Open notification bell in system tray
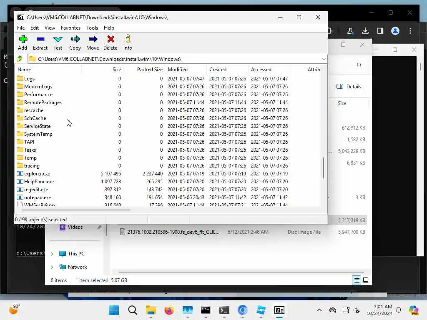427x320 pixels. [399, 310]
